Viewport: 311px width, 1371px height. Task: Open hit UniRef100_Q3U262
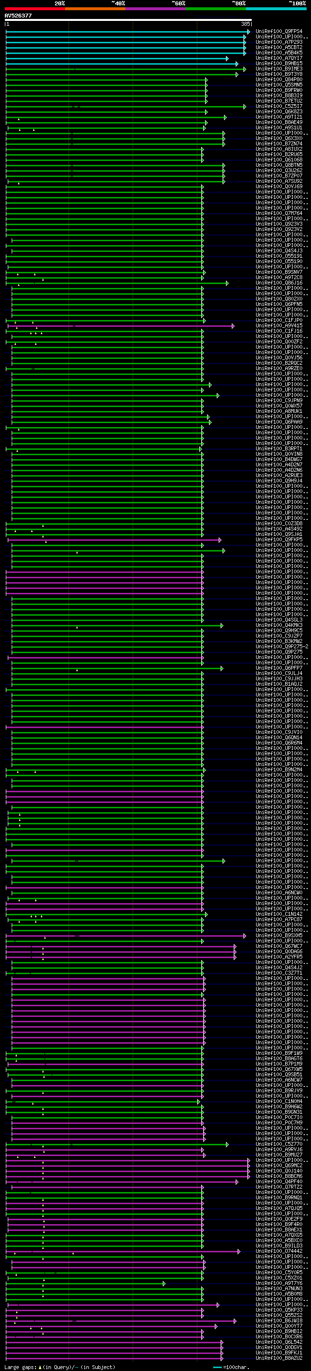pos(279,170)
